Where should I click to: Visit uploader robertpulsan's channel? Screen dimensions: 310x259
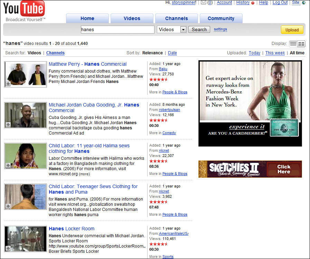tap(169, 110)
